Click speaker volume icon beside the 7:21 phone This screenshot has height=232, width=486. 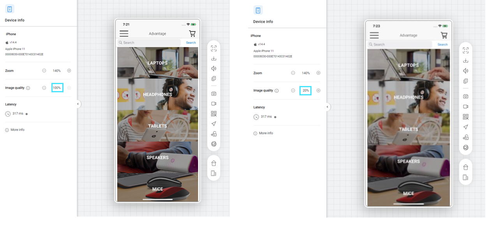click(x=214, y=69)
